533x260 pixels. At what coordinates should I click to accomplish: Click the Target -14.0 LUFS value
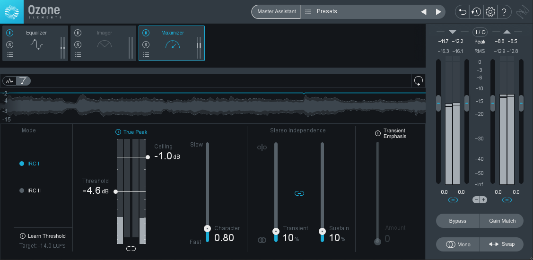point(43,245)
